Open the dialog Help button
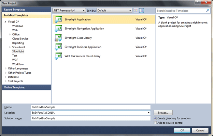 [198, 2]
